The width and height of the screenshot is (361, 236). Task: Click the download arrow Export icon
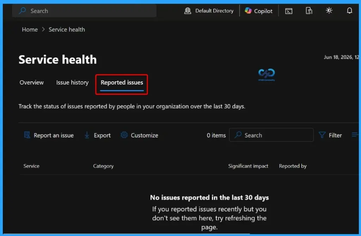[87, 135]
